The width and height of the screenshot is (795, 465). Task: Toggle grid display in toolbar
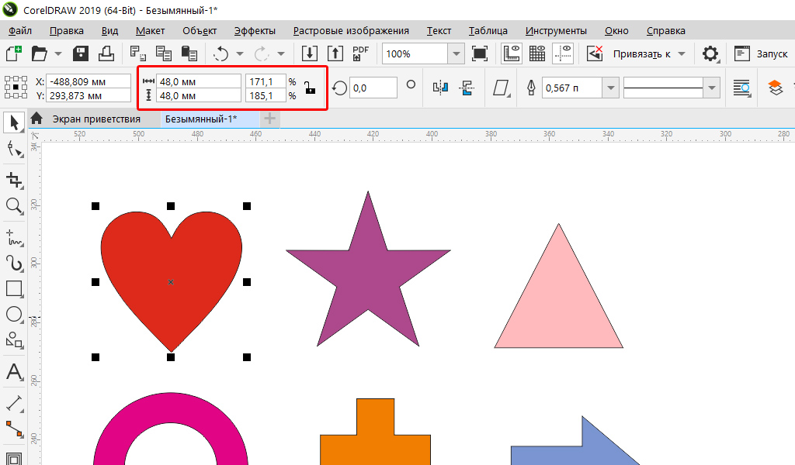pos(537,53)
